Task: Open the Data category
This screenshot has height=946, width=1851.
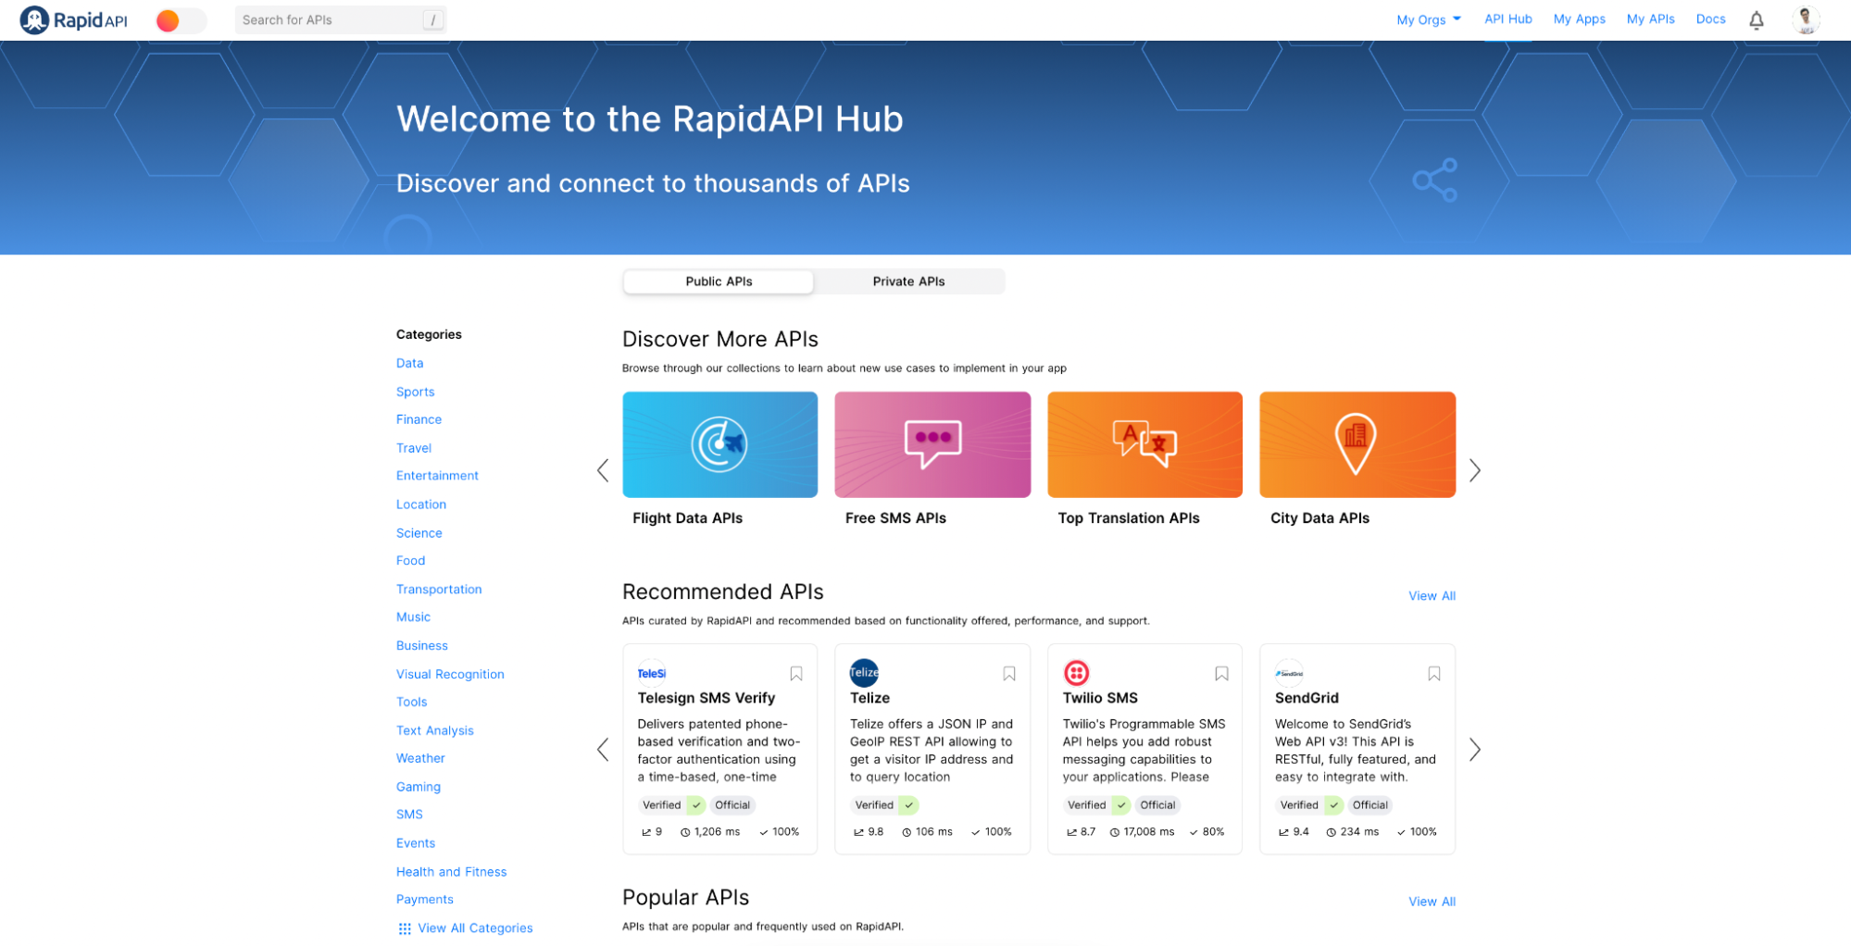Action: point(409,364)
